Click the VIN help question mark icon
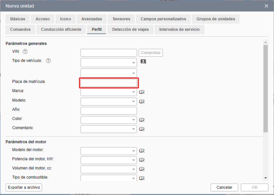Viewport: 274px width, 195px height. coord(25,51)
